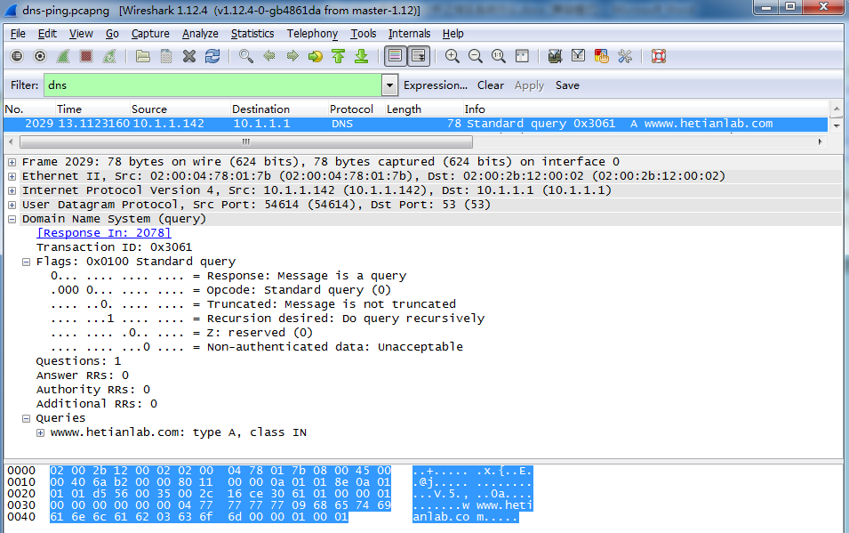Click the dns display filter field

(212, 85)
